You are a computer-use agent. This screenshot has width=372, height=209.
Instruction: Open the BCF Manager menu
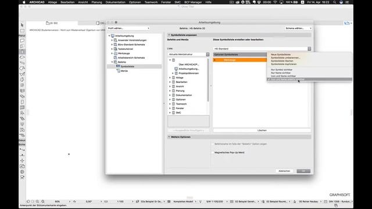[193, 2]
